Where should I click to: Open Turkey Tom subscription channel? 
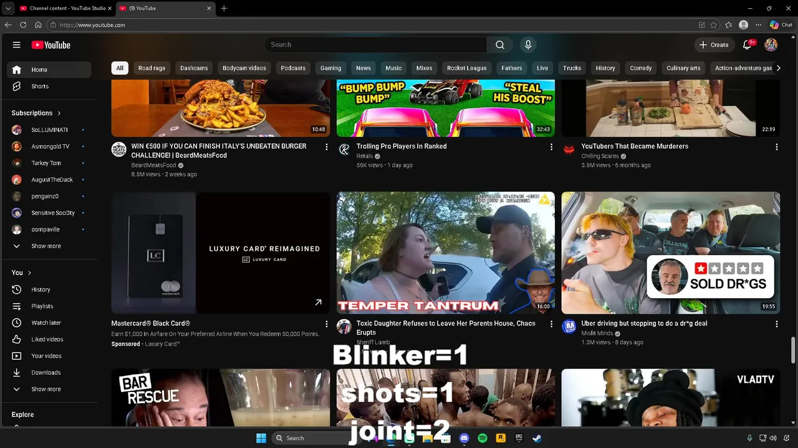tap(50, 163)
